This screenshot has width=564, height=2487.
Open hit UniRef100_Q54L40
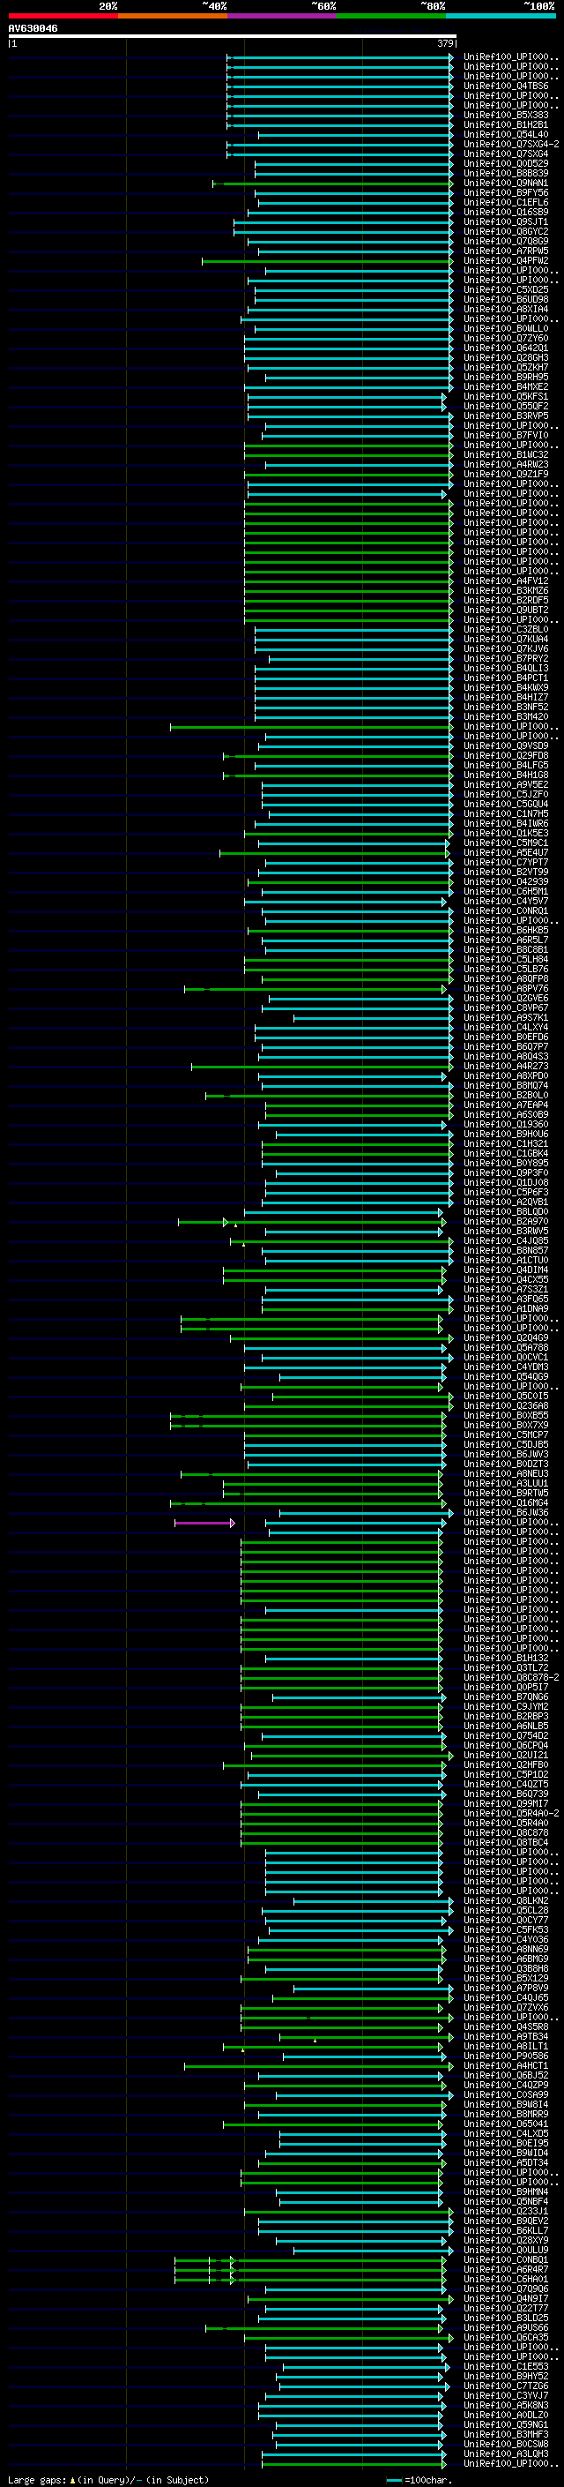[506, 134]
